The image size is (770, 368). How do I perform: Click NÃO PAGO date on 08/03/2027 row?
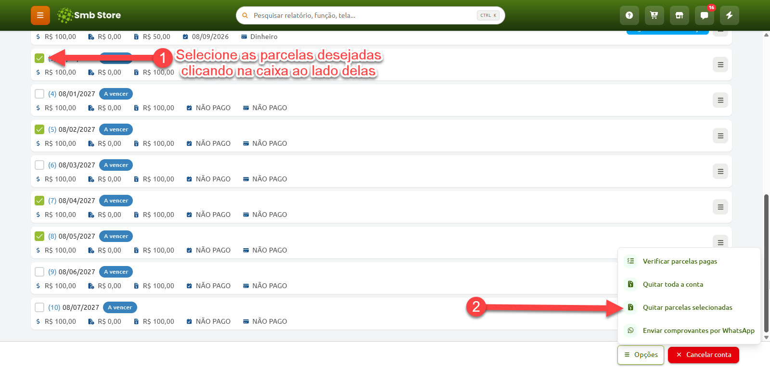pyautogui.click(x=213, y=179)
